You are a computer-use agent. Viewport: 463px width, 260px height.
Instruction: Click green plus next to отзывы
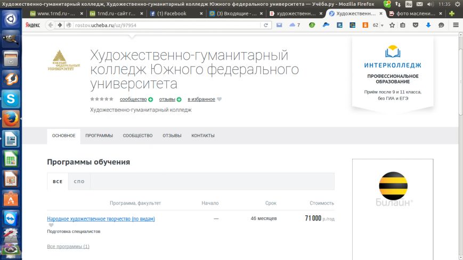179,100
